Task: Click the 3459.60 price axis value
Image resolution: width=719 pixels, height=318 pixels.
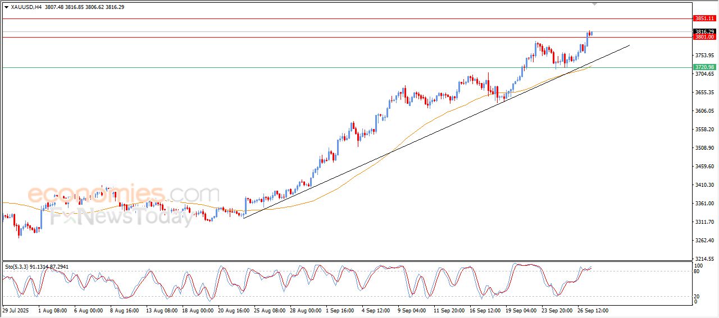Action: click(x=704, y=167)
